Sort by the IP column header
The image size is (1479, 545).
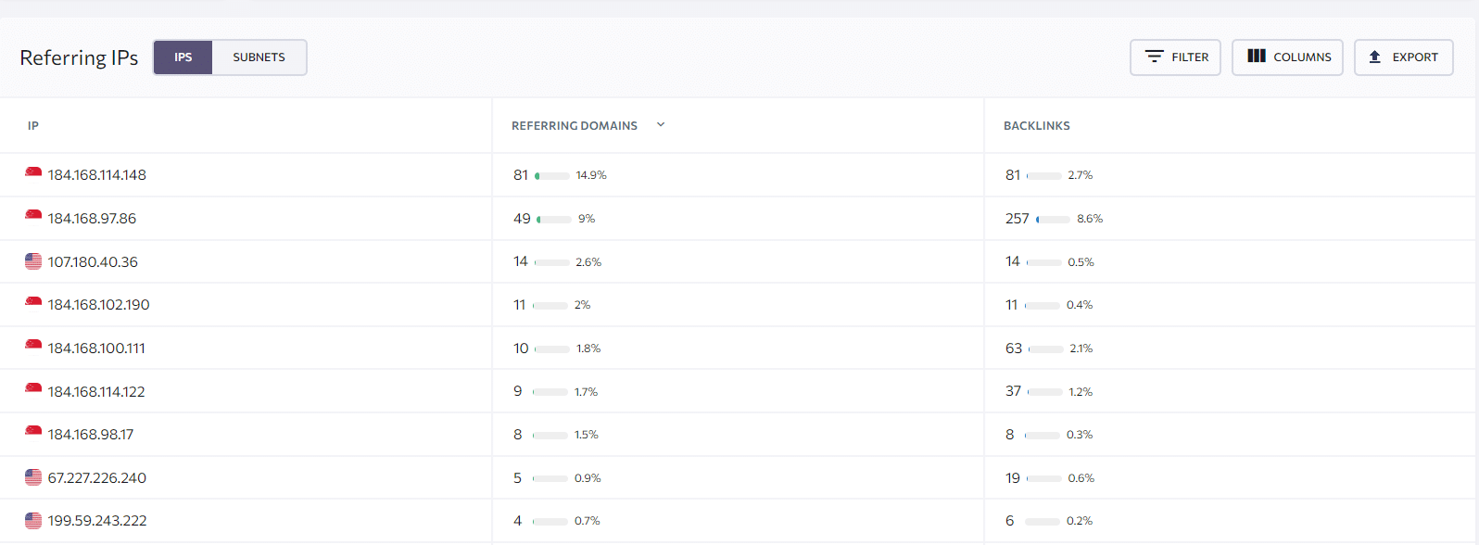pos(33,125)
